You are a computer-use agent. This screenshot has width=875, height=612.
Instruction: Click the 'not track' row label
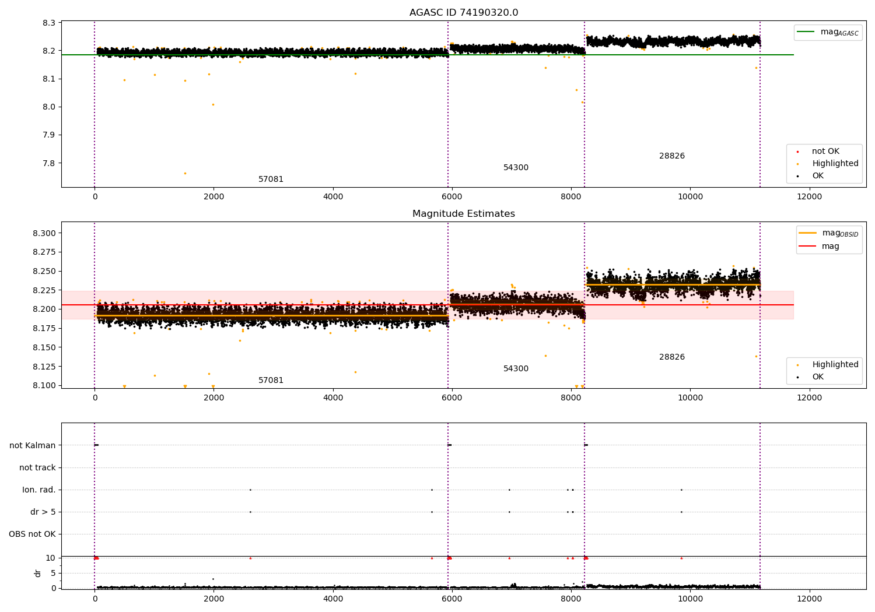click(x=37, y=467)
